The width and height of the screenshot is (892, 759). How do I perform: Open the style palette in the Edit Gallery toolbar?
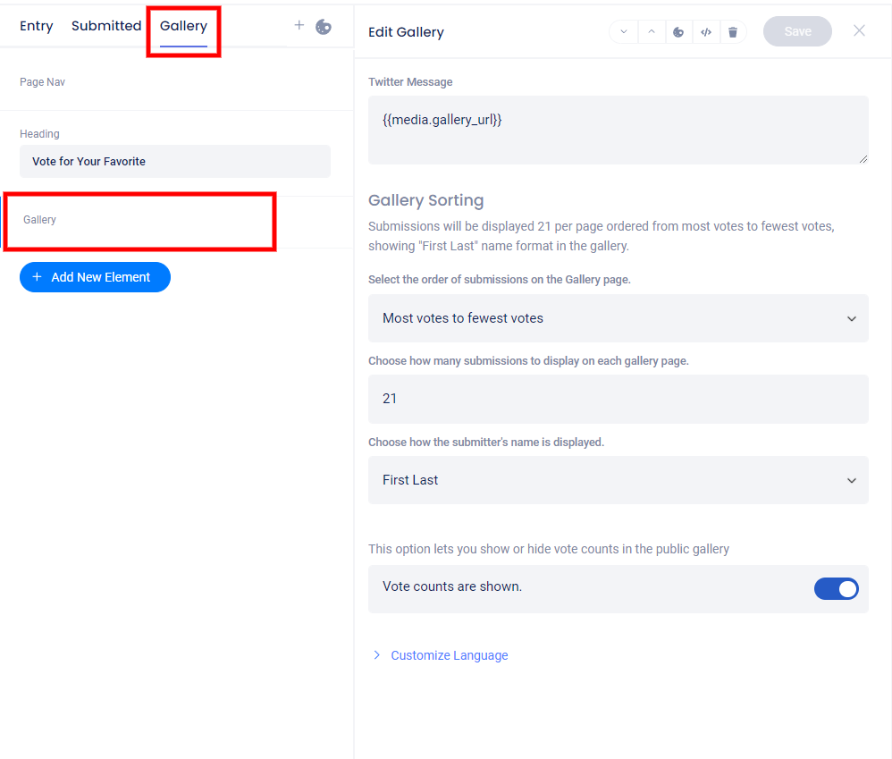[x=678, y=32]
